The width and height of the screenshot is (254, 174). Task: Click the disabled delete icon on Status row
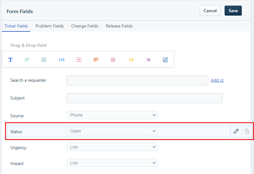point(247,131)
